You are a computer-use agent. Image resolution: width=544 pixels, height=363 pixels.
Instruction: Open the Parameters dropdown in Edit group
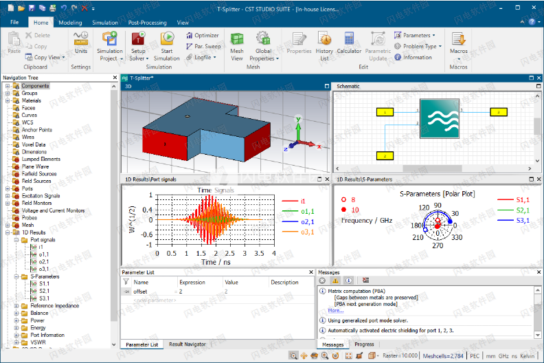(x=433, y=35)
